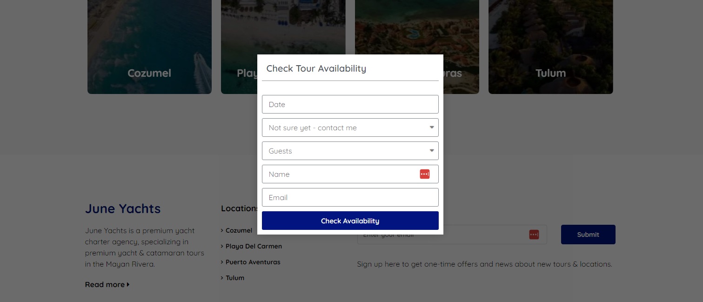Screen dimensions: 703x302
Task: Expand the Guests dropdown
Action: (x=350, y=151)
